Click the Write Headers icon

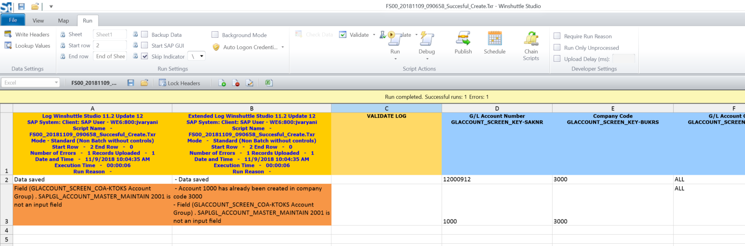coord(8,34)
